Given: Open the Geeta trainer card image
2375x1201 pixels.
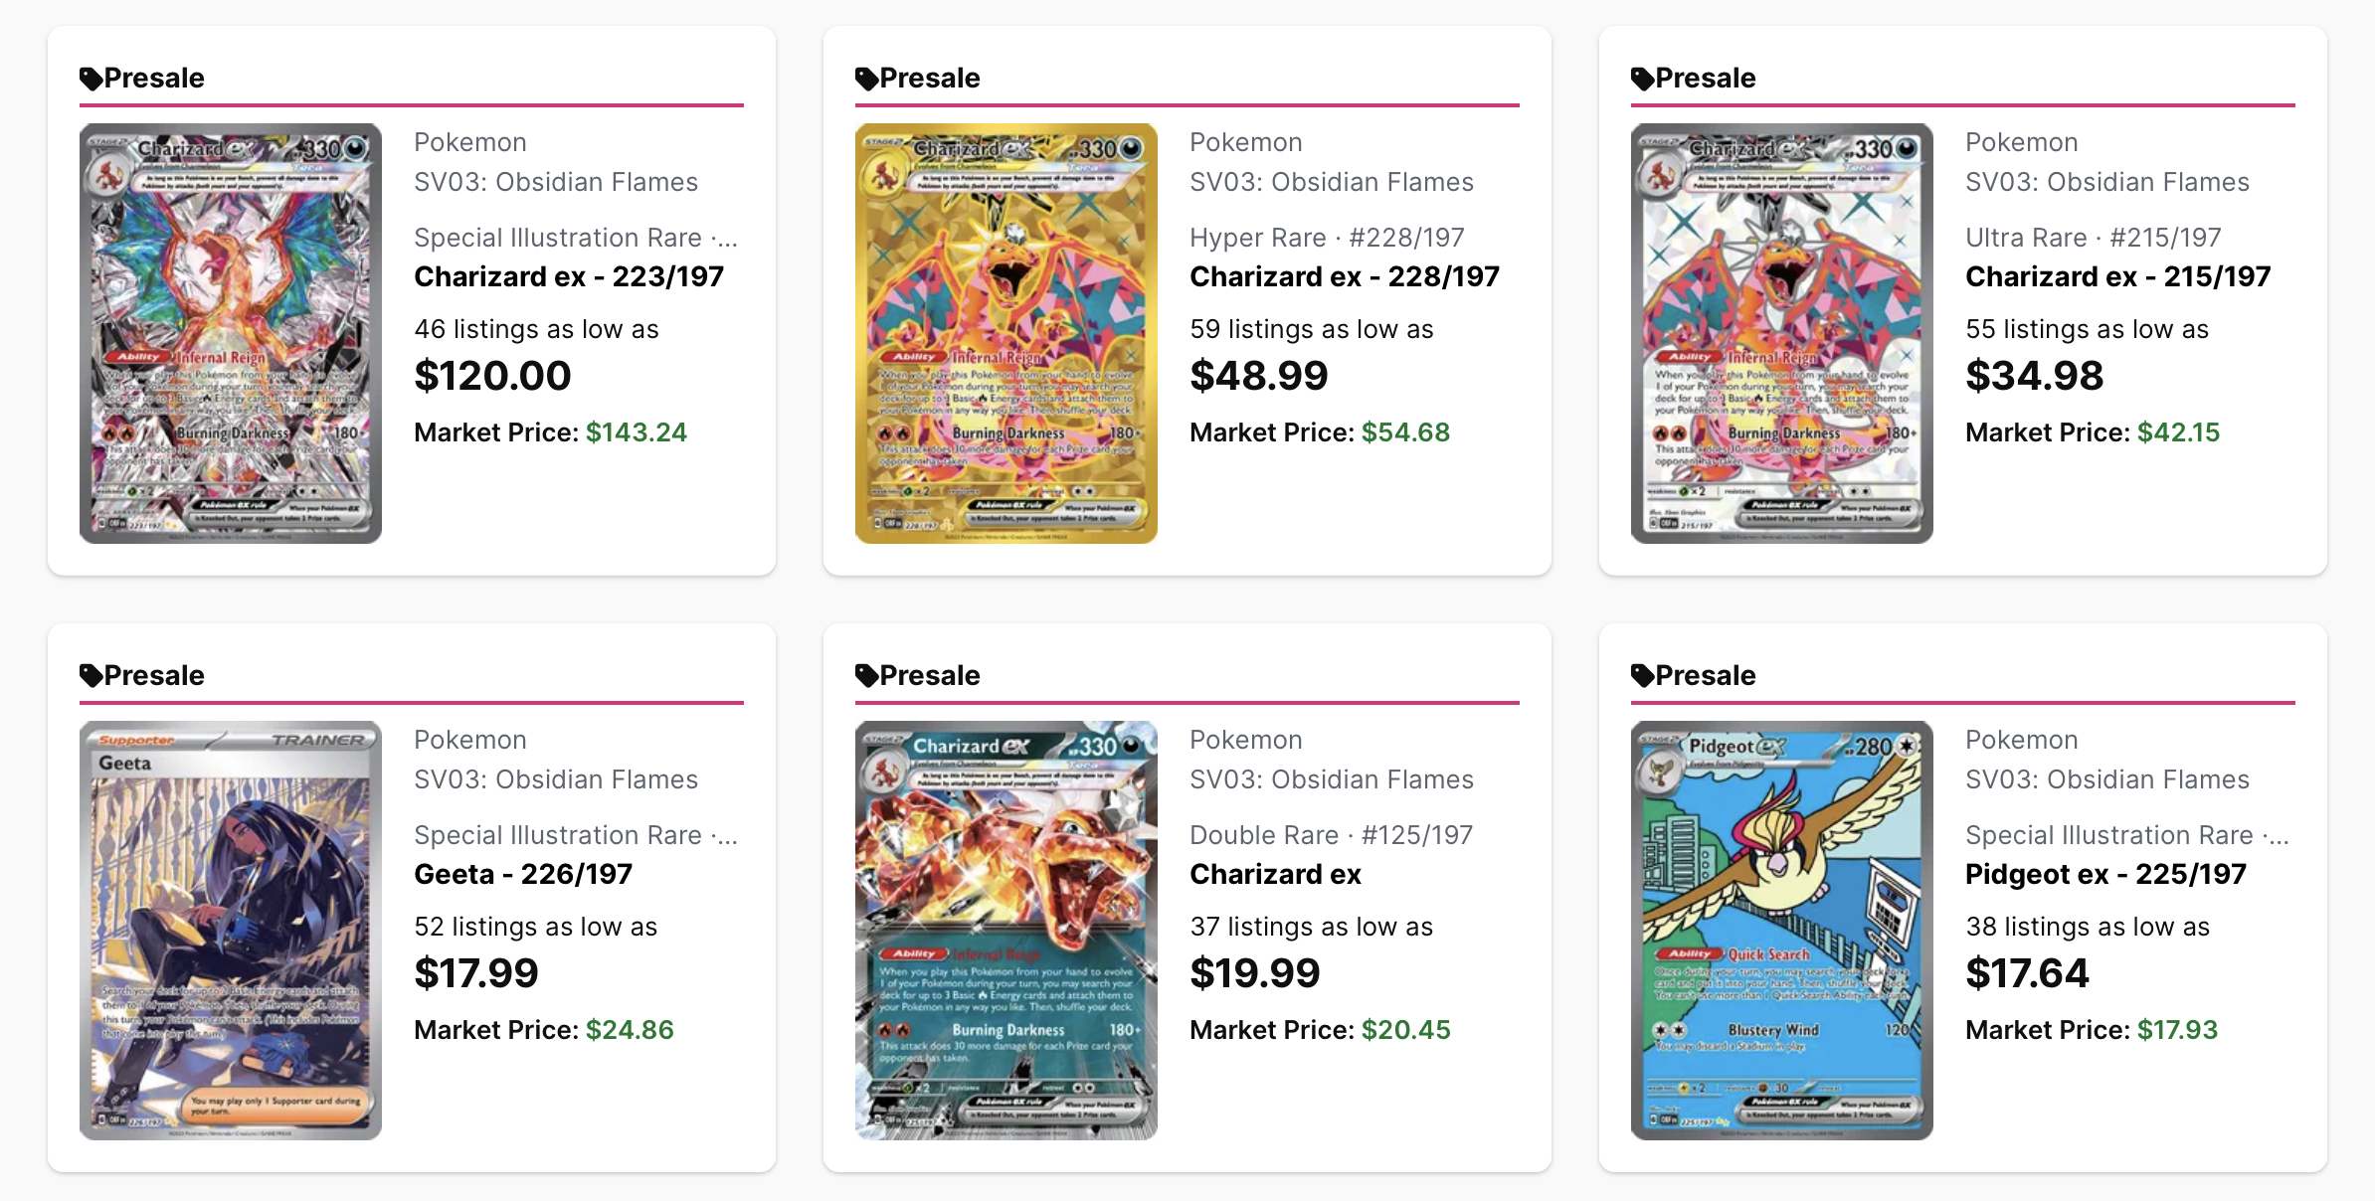Looking at the screenshot, I should pyautogui.click(x=231, y=931).
